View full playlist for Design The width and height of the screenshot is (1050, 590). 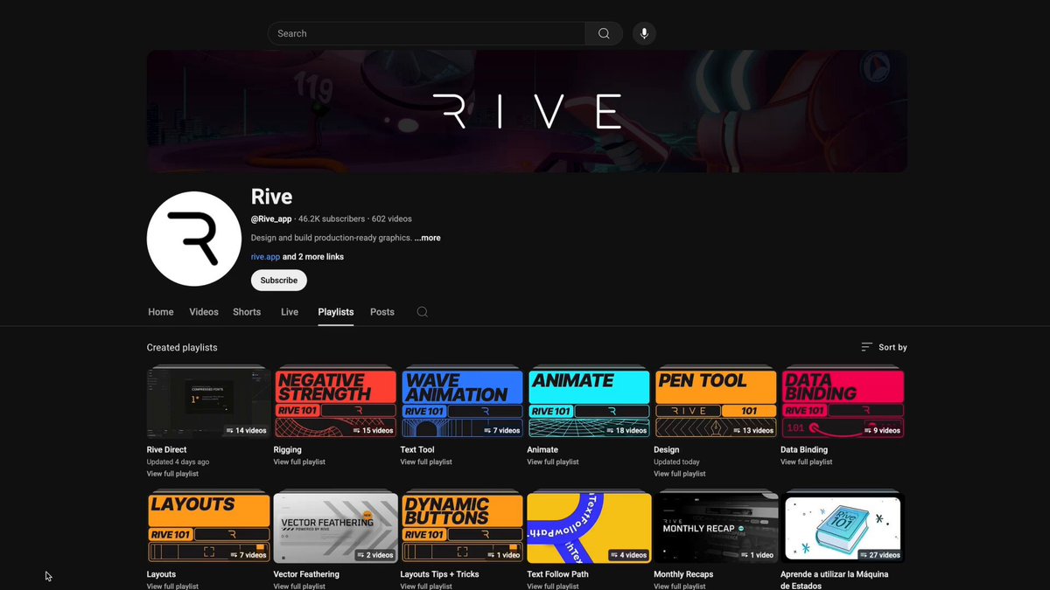680,474
